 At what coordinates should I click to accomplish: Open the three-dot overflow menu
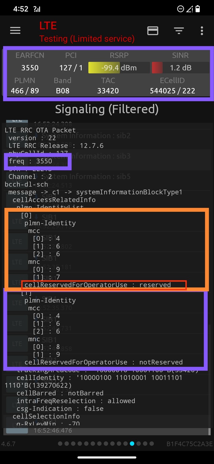[202, 31]
